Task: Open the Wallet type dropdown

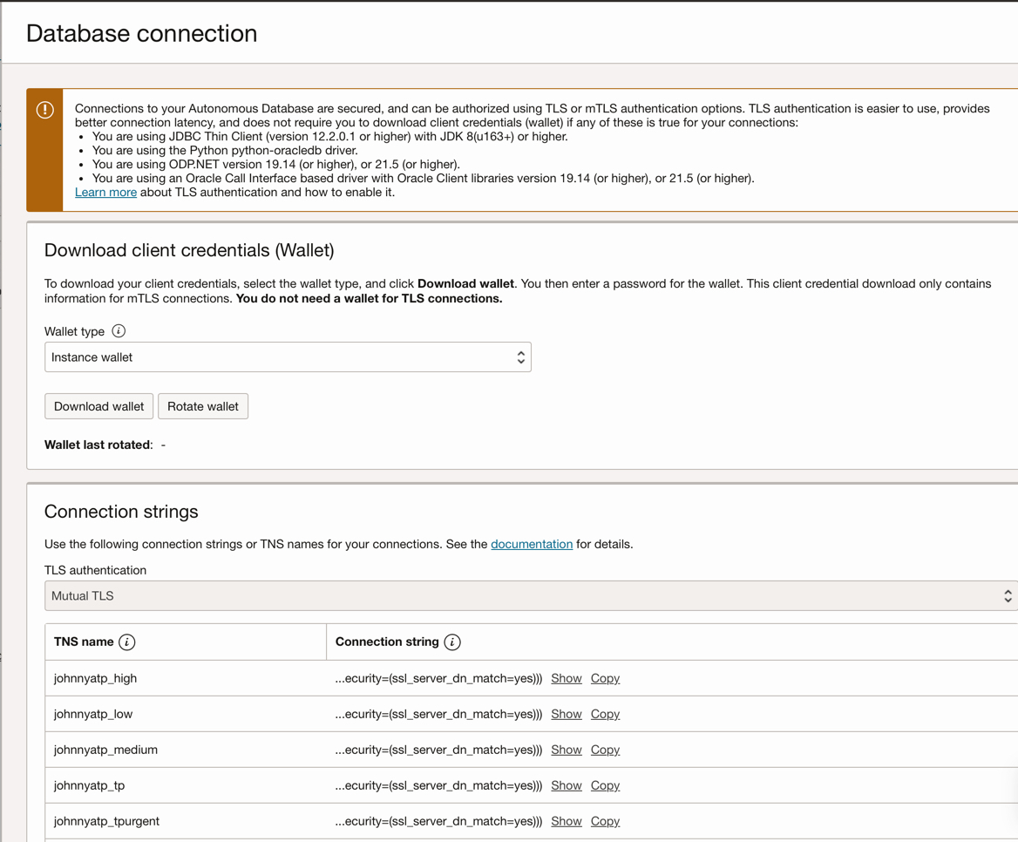Action: (288, 357)
